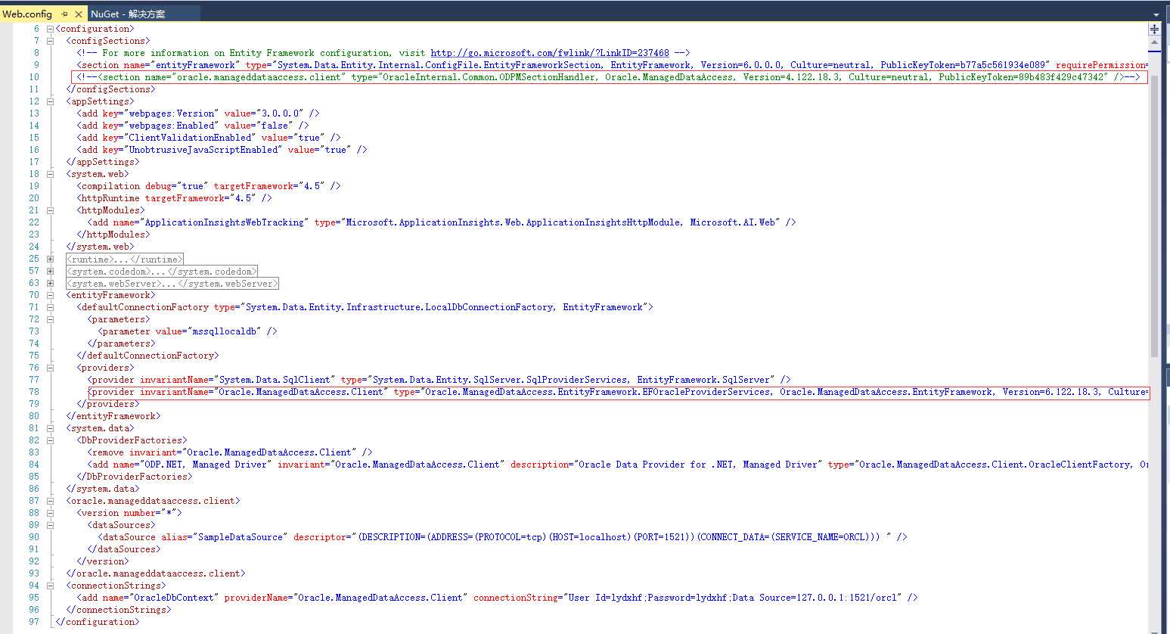The height and width of the screenshot is (634, 1170).
Task: Collapse the appSettings node on line 12
Action: pos(50,101)
